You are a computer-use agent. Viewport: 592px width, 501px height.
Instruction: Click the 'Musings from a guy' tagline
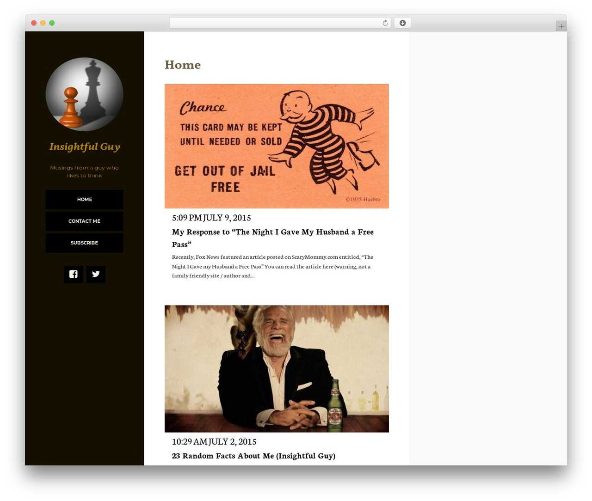point(84,171)
